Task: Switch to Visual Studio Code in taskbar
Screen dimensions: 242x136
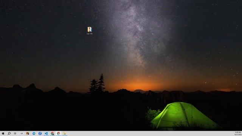Action: [x=46, y=133]
